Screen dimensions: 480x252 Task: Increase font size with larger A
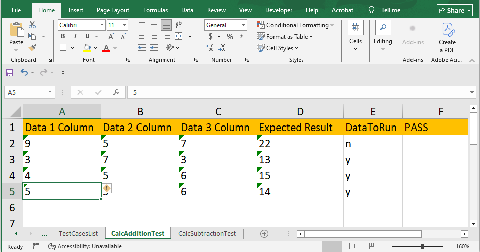point(111,36)
